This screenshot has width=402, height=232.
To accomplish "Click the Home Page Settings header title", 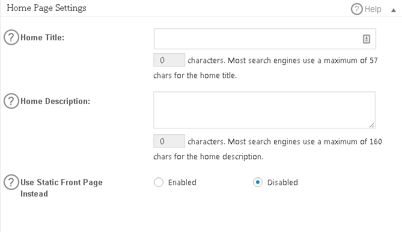I will coord(47,8).
